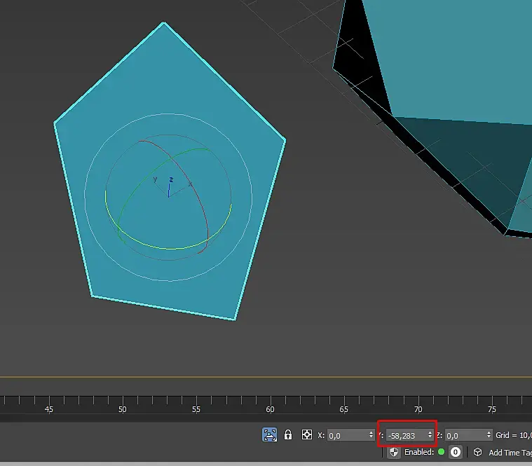Click the outer screen-space rotation gizmo ring
This screenshot has height=466, width=532.
(168, 115)
